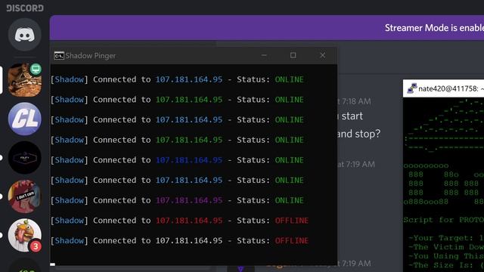The width and height of the screenshot is (484, 272).
Task: Click the purple 107.181.164.95 address
Action: (189, 200)
